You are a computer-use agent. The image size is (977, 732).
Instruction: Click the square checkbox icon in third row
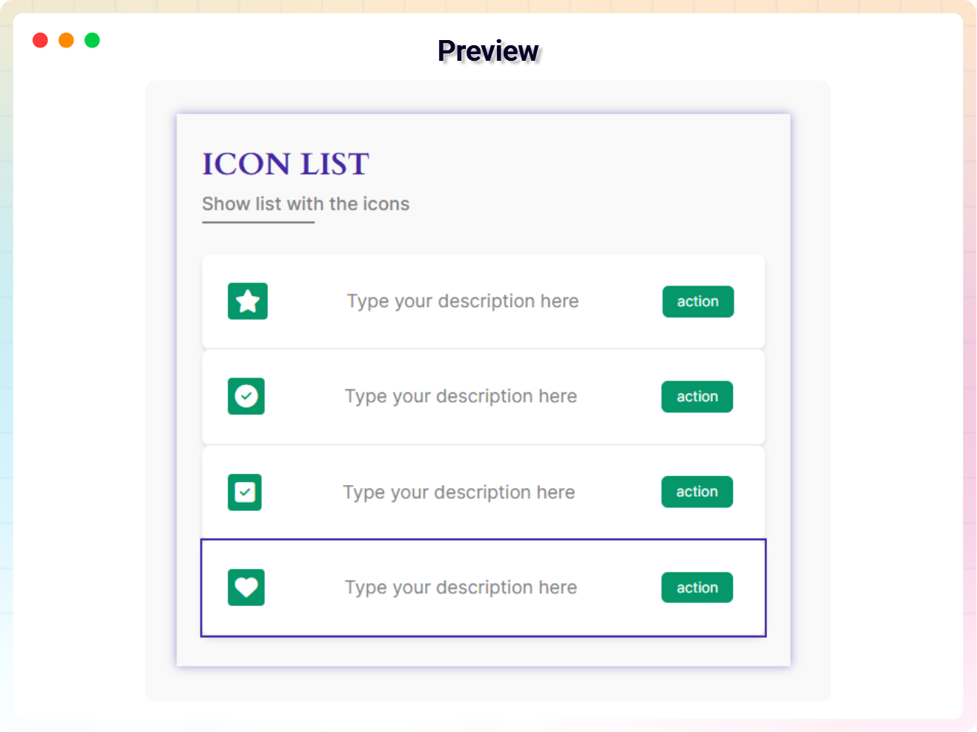[245, 492]
